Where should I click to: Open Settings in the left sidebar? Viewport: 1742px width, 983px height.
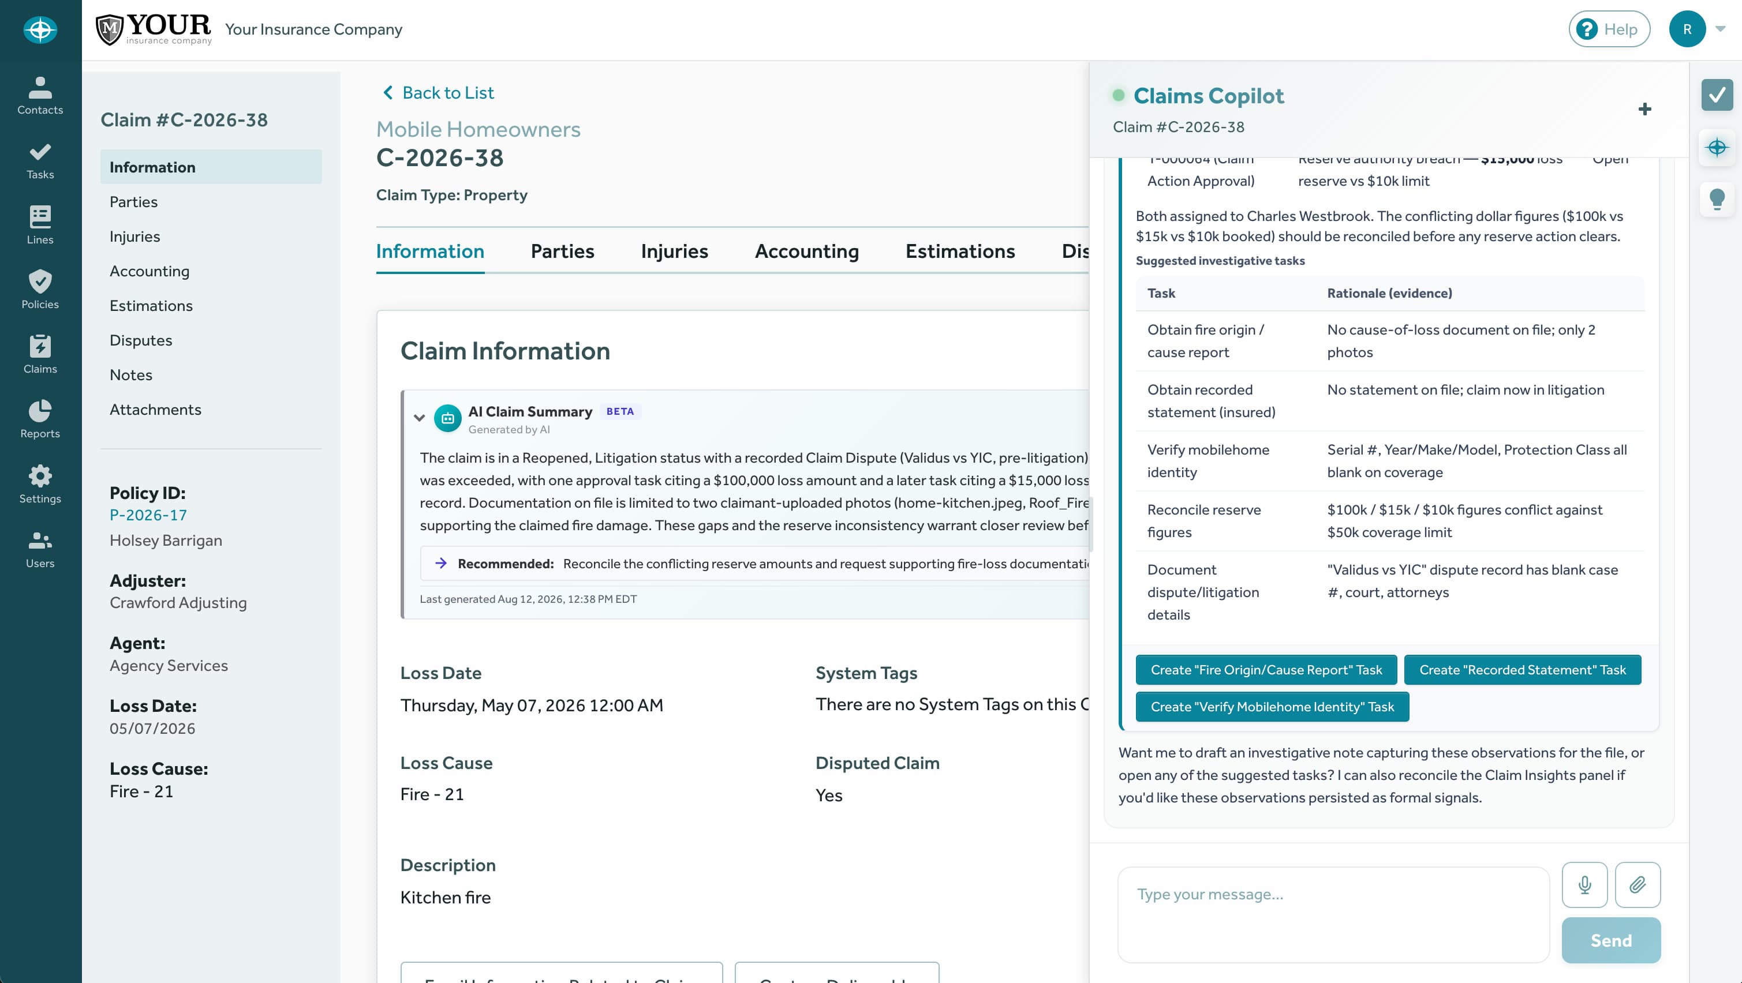tap(40, 484)
